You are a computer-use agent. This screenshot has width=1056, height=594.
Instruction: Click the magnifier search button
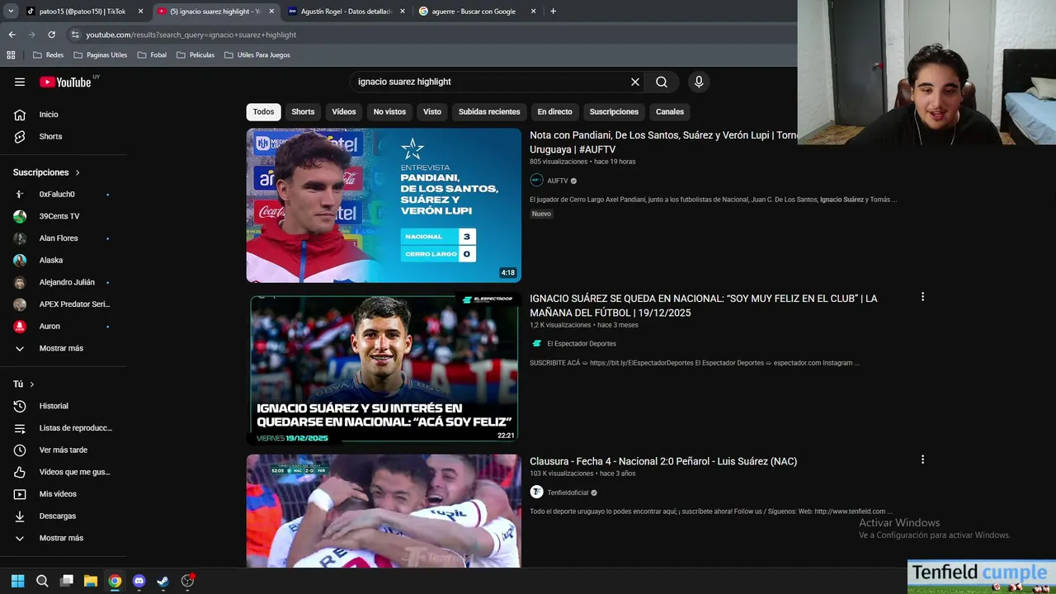point(662,82)
